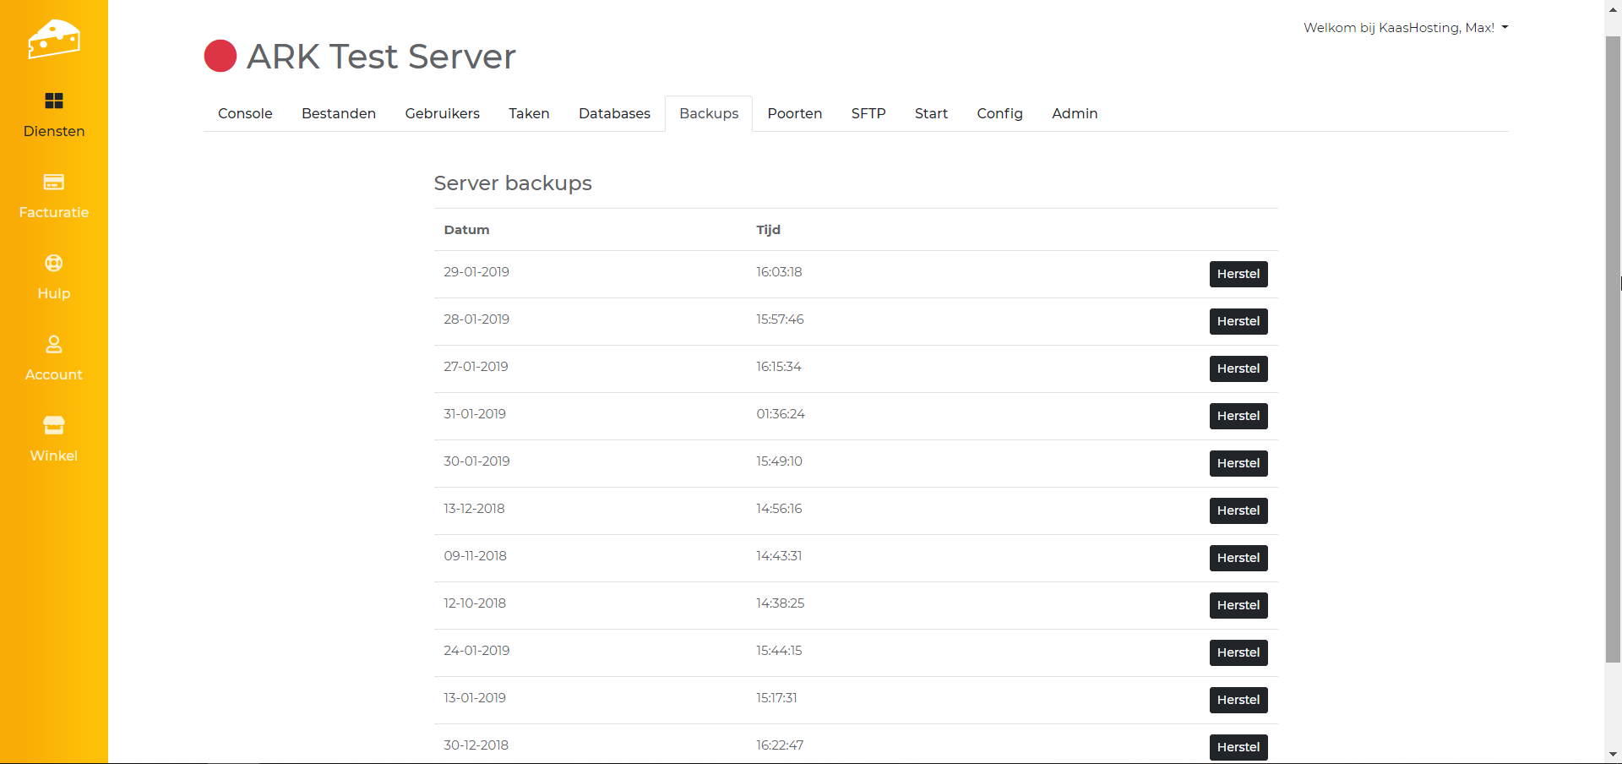Click the KaasHosting cheese logo

coord(54,39)
